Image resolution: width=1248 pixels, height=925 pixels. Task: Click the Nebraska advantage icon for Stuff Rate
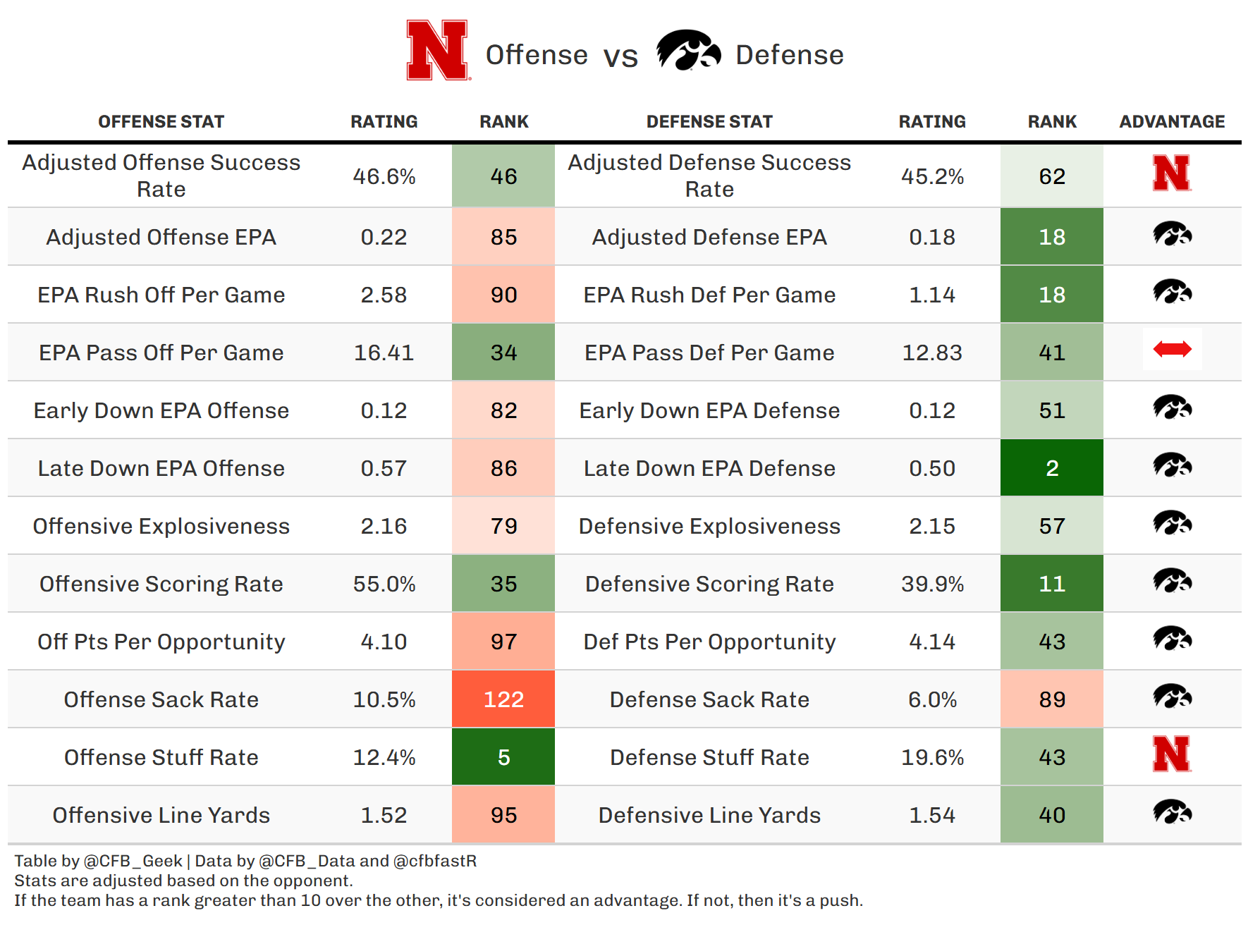1171,754
